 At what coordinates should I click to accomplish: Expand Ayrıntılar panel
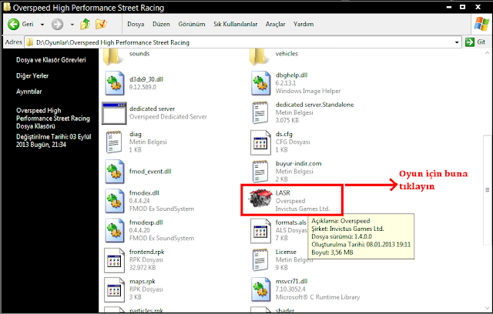click(29, 92)
